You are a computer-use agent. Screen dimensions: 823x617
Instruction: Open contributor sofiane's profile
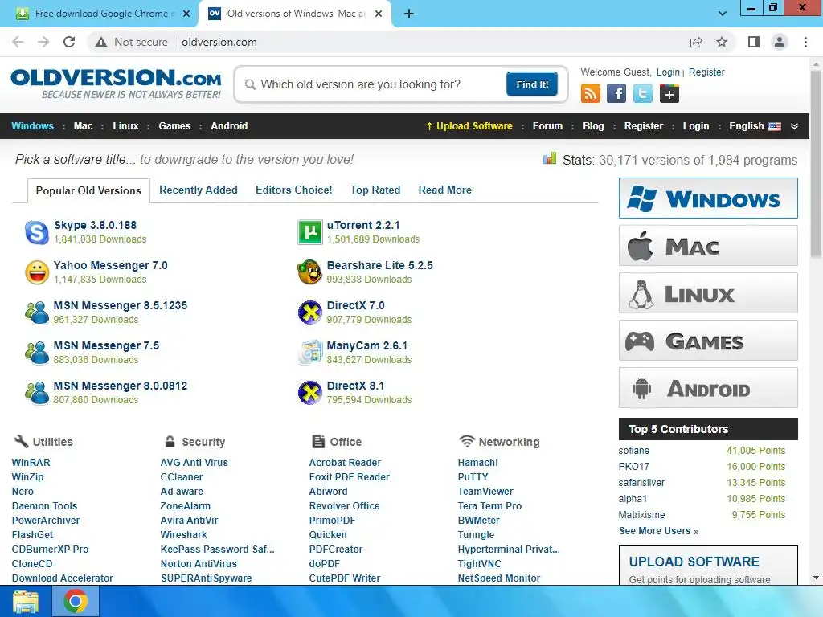pos(634,451)
